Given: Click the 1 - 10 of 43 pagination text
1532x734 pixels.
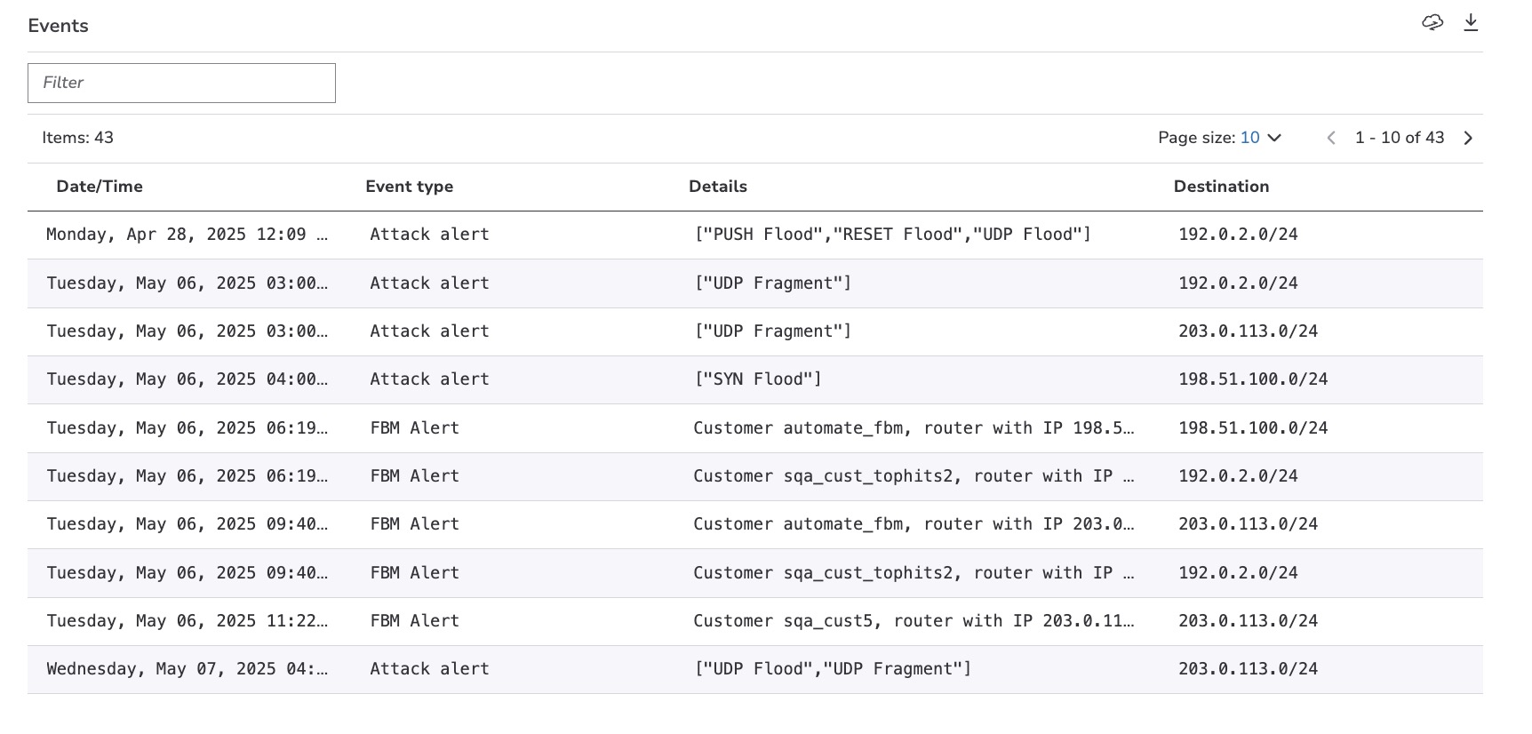Looking at the screenshot, I should coord(1399,138).
